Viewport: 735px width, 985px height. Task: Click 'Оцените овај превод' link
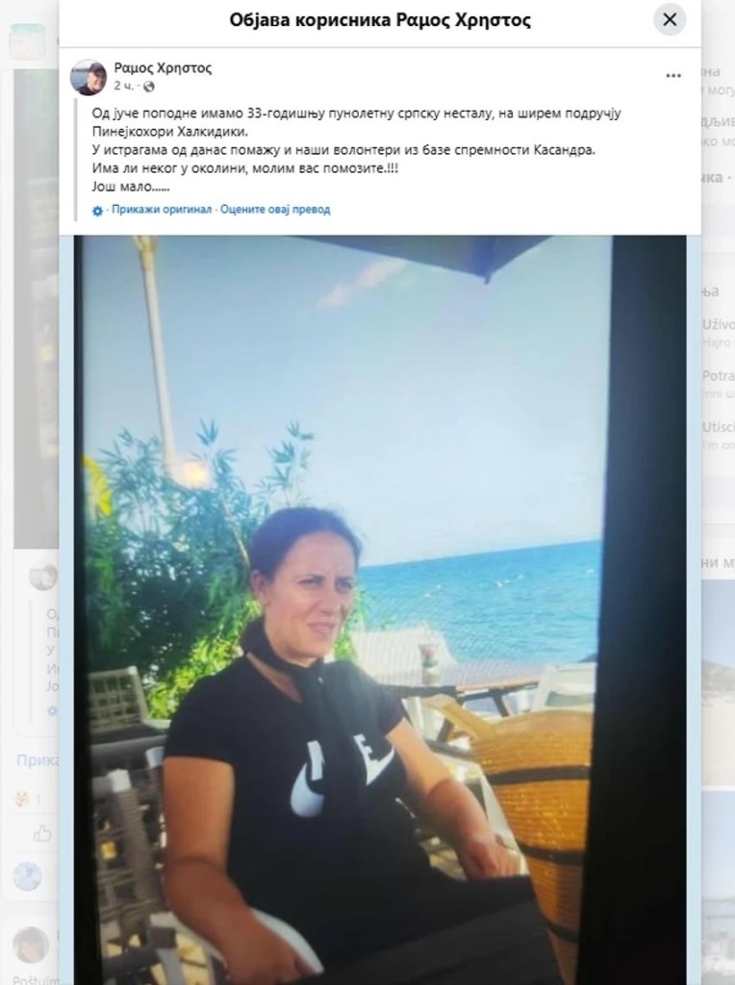pyautogui.click(x=275, y=209)
